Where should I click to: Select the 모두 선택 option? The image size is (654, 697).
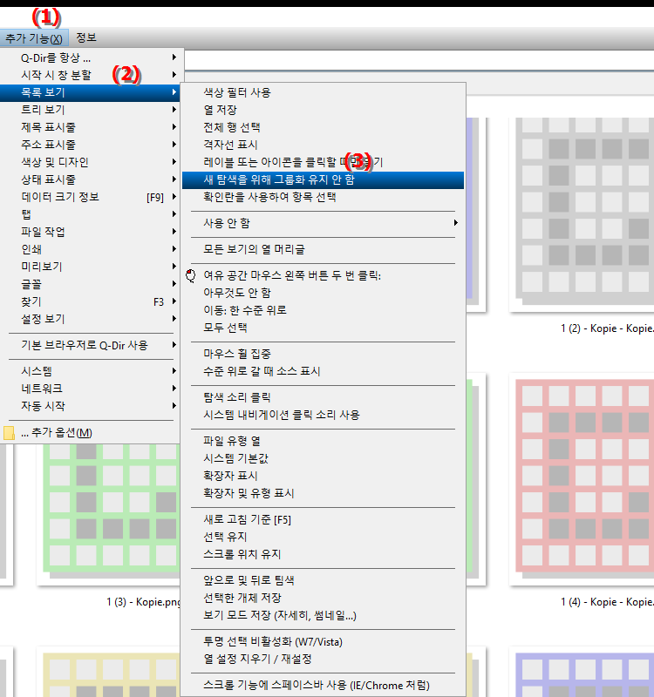coord(323,328)
